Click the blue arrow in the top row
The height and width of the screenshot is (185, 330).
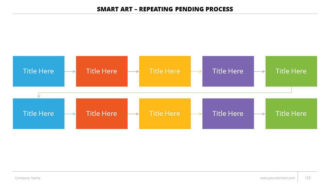click(x=70, y=72)
